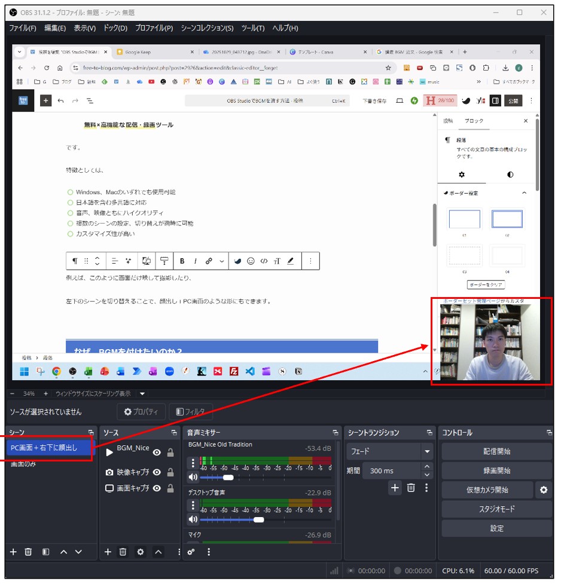Open the ファイル(F) menu
This screenshot has height=587, width=561.
coord(23,28)
